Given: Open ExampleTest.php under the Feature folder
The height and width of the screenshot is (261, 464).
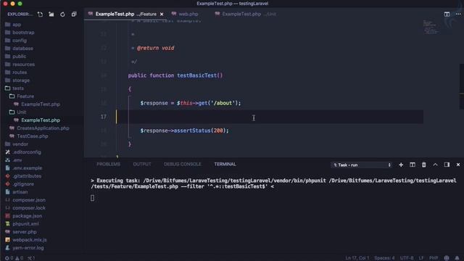Looking at the screenshot, I should [x=41, y=104].
